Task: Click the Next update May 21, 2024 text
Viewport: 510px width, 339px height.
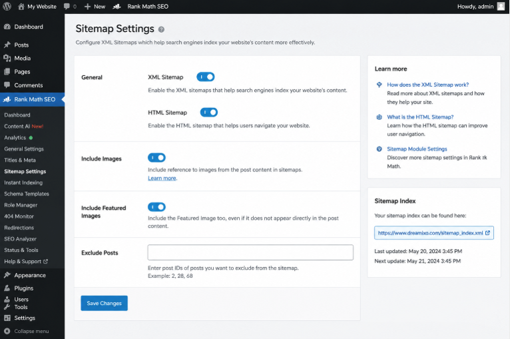Action: [x=417, y=261]
